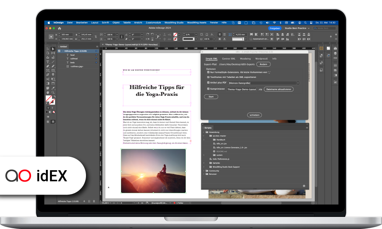Viewport: 382px width, 229px height.
Task: Toggle the Artikel plus PDF checkbox
Action: click(x=208, y=83)
